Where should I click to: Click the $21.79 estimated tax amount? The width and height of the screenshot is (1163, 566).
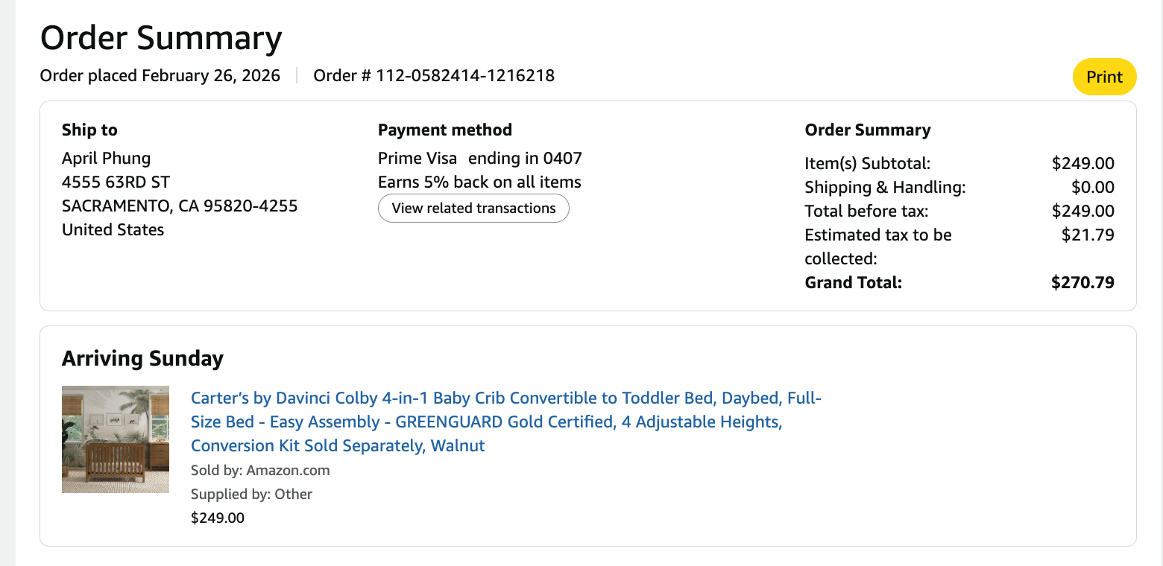coord(1088,235)
